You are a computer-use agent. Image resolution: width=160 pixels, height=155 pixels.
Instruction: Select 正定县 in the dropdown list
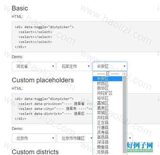pyautogui.click(x=108, y=123)
